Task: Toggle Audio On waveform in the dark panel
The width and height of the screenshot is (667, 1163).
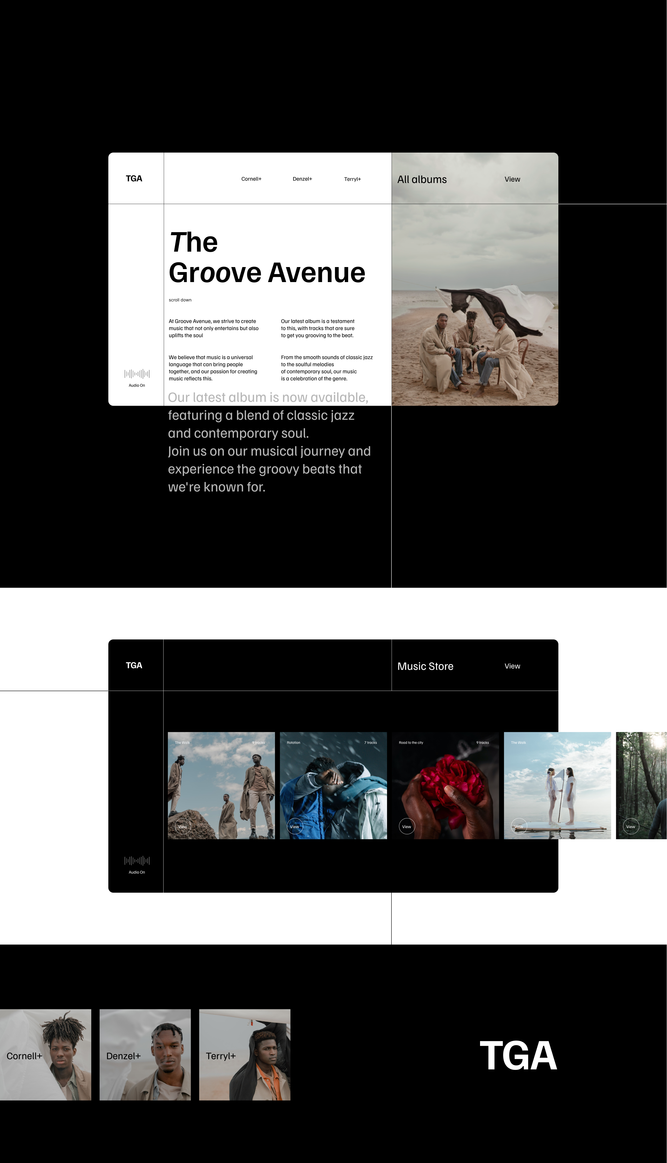Action: point(136,861)
